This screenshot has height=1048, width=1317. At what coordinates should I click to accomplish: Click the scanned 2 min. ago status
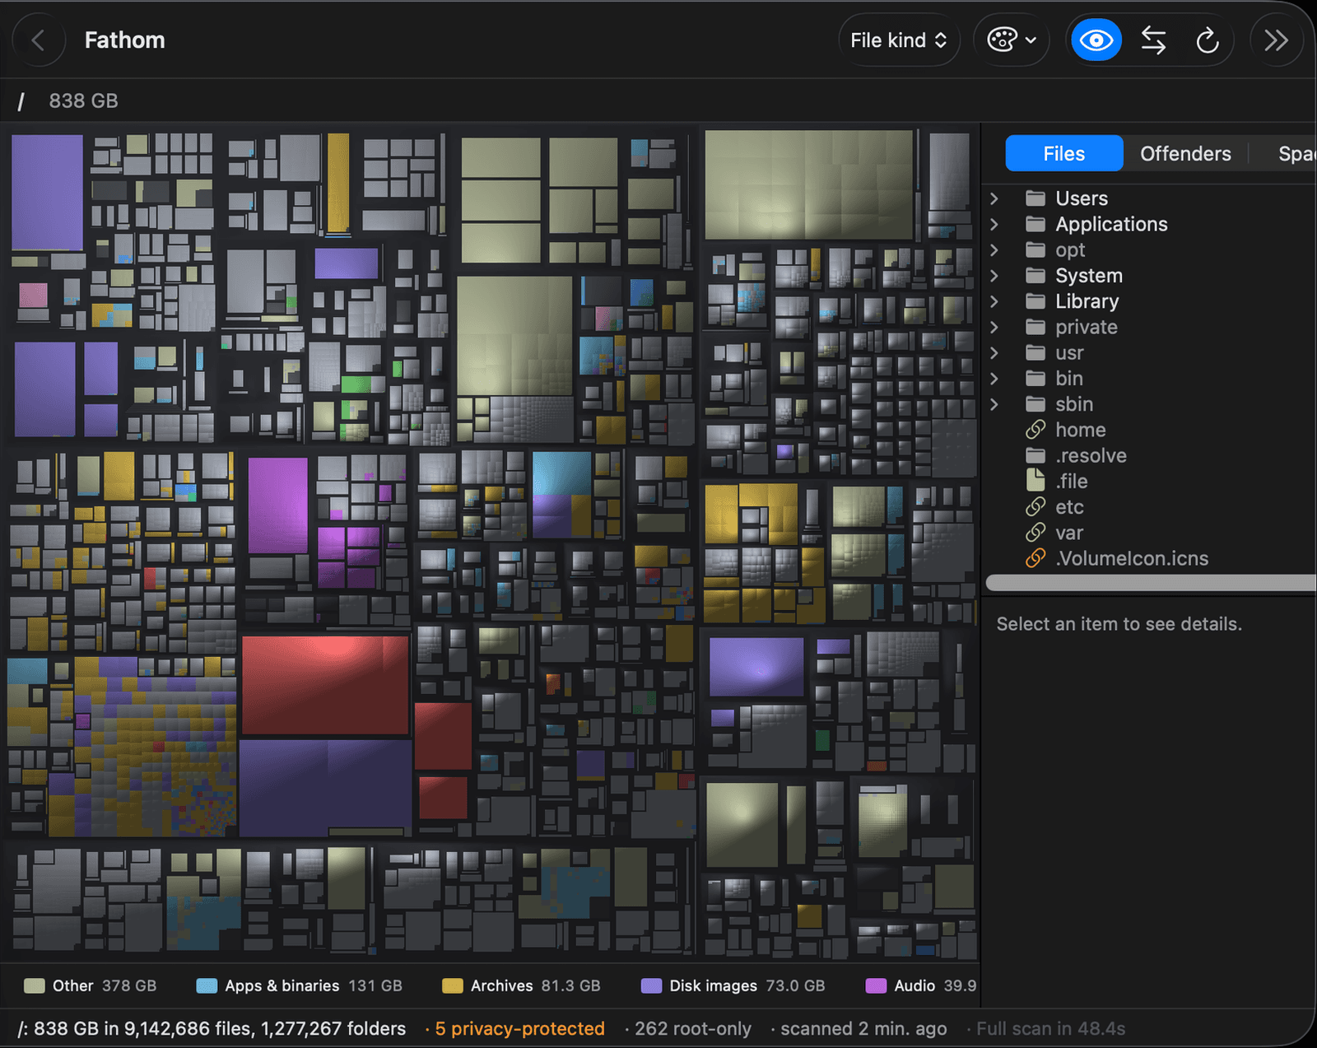coord(863,1028)
